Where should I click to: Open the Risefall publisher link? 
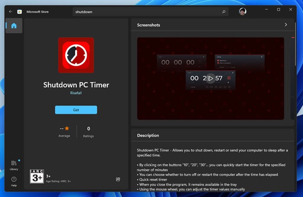[x=76, y=92]
